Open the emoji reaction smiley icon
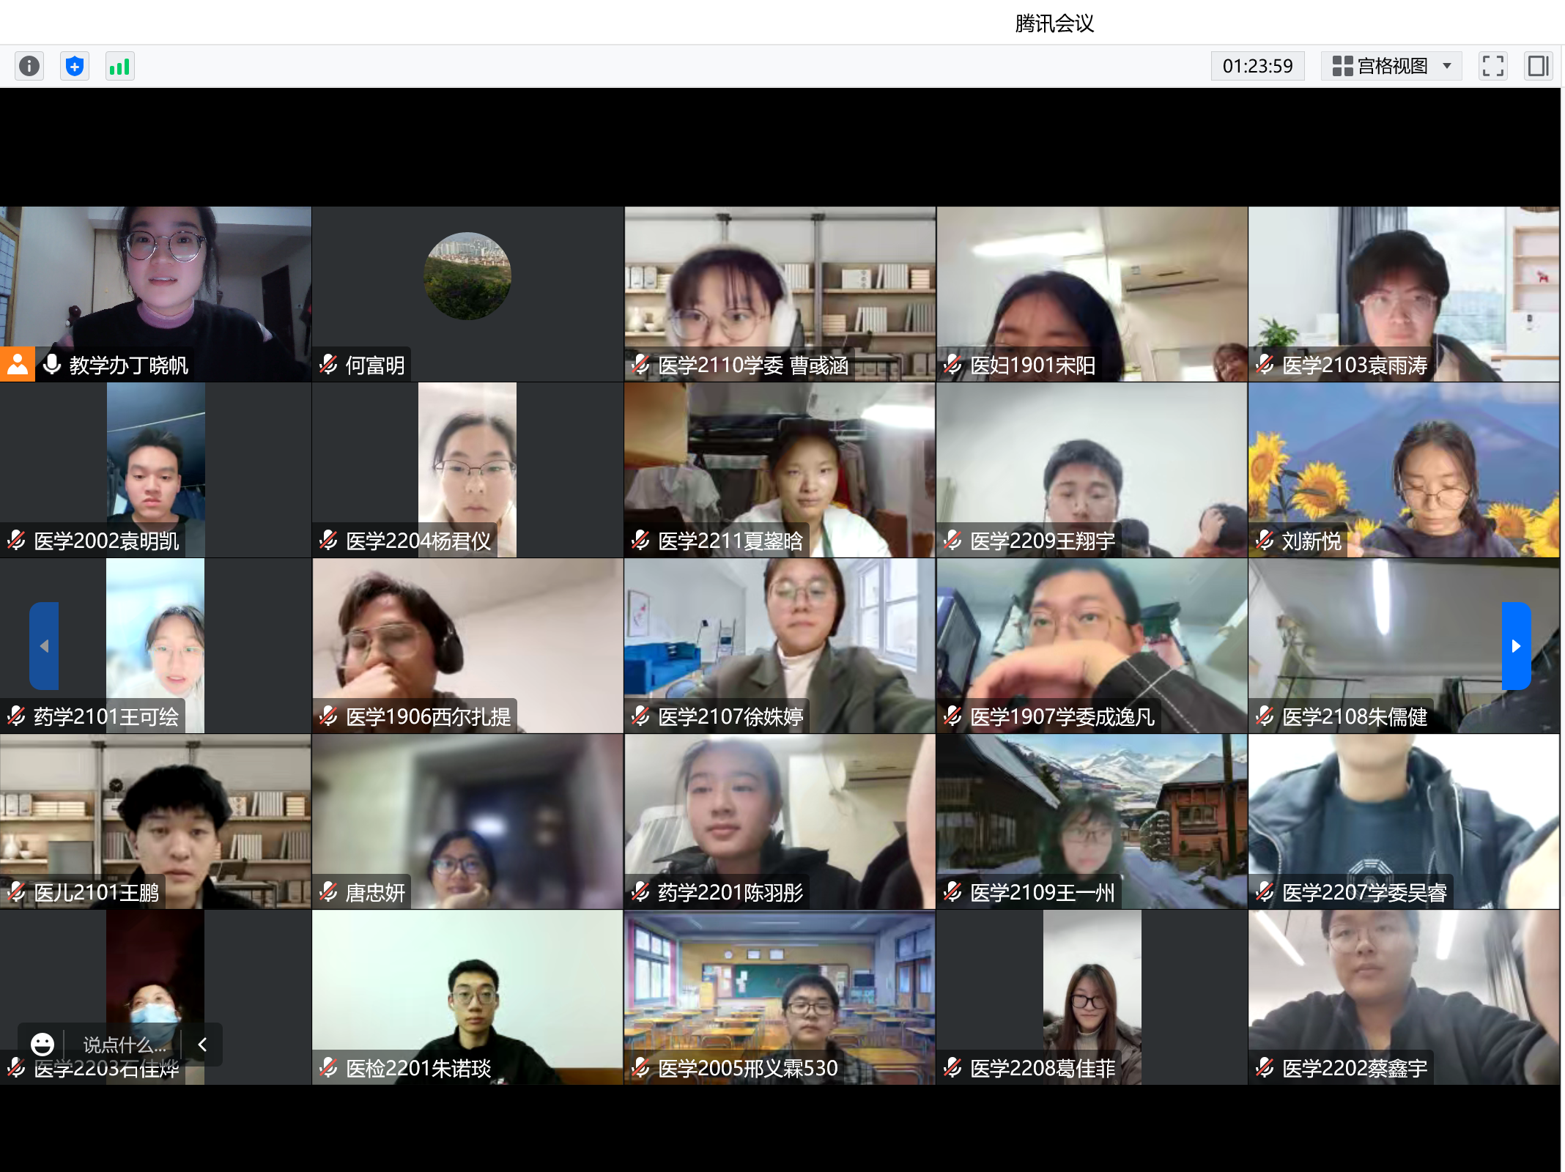1565x1172 pixels. click(x=42, y=1044)
